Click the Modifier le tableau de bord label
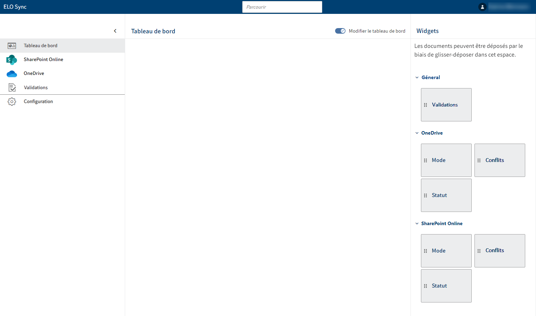The image size is (536, 316). click(377, 31)
